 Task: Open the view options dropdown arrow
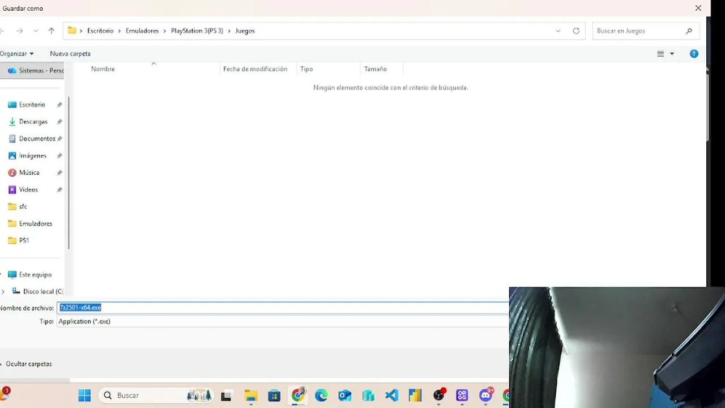(672, 54)
